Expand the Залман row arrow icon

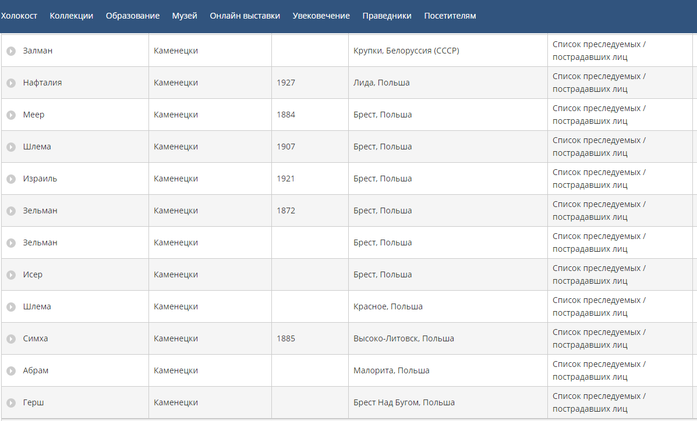click(x=11, y=51)
